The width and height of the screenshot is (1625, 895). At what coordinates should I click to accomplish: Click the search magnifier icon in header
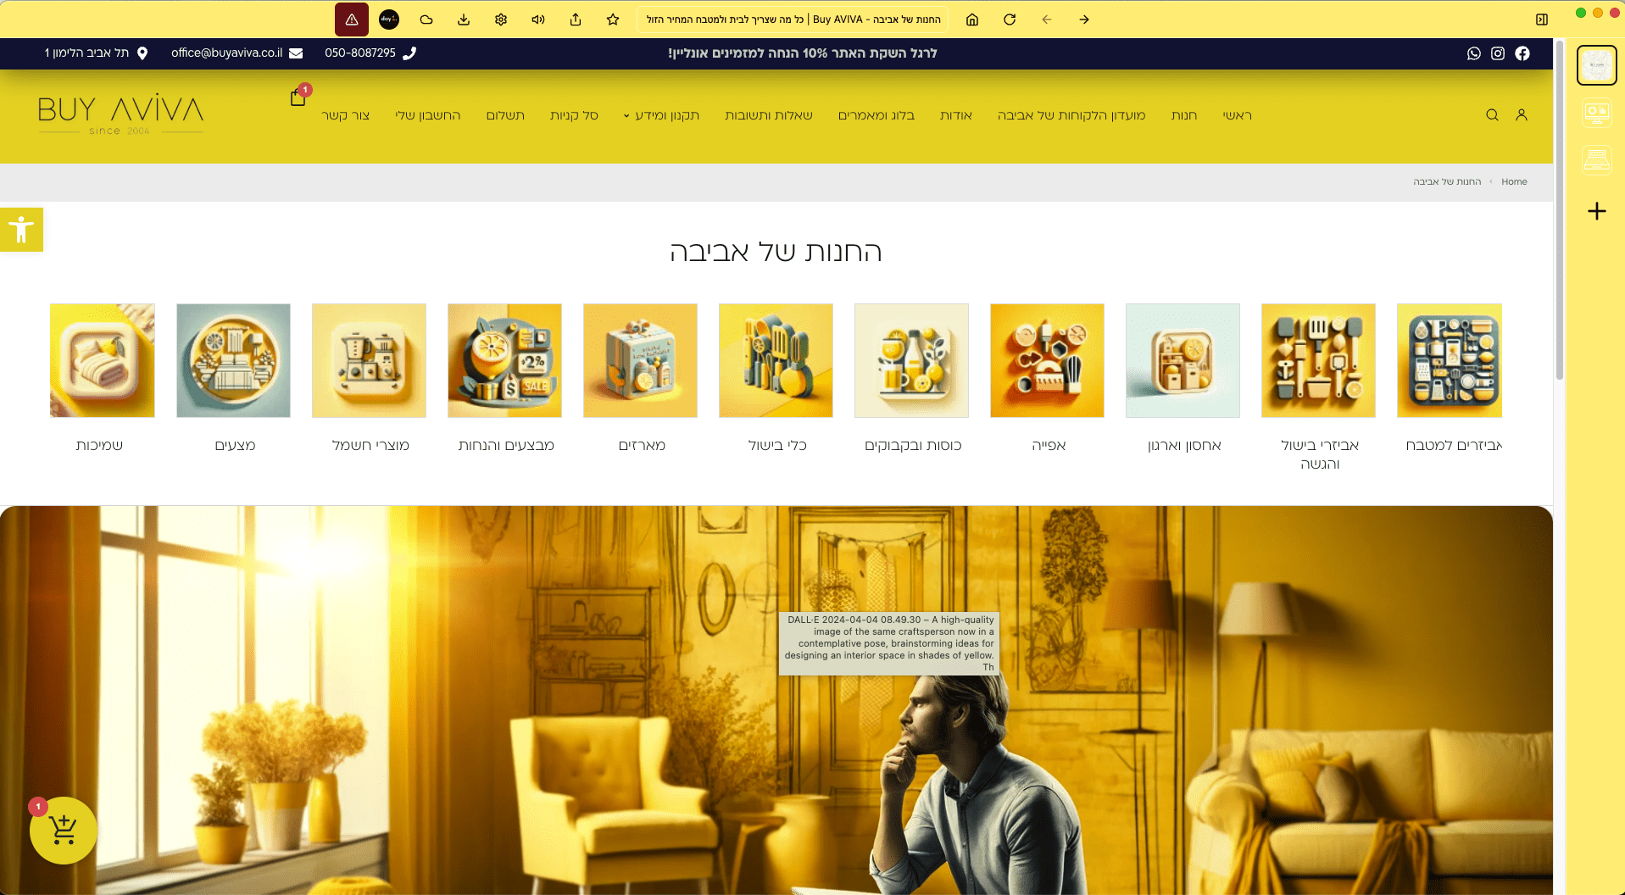coord(1492,115)
